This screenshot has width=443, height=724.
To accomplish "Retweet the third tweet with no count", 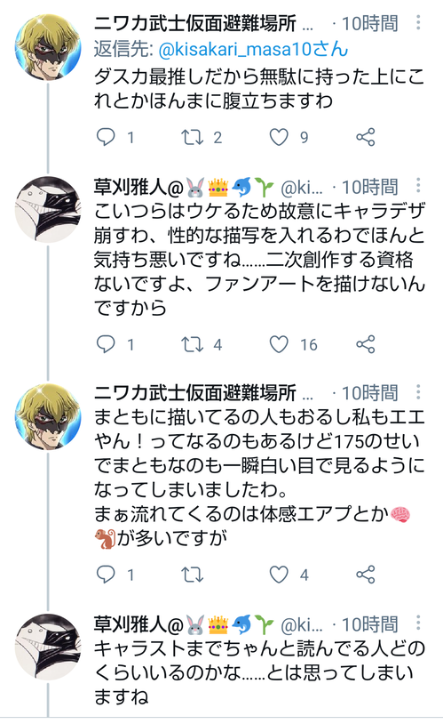I will coord(193,575).
